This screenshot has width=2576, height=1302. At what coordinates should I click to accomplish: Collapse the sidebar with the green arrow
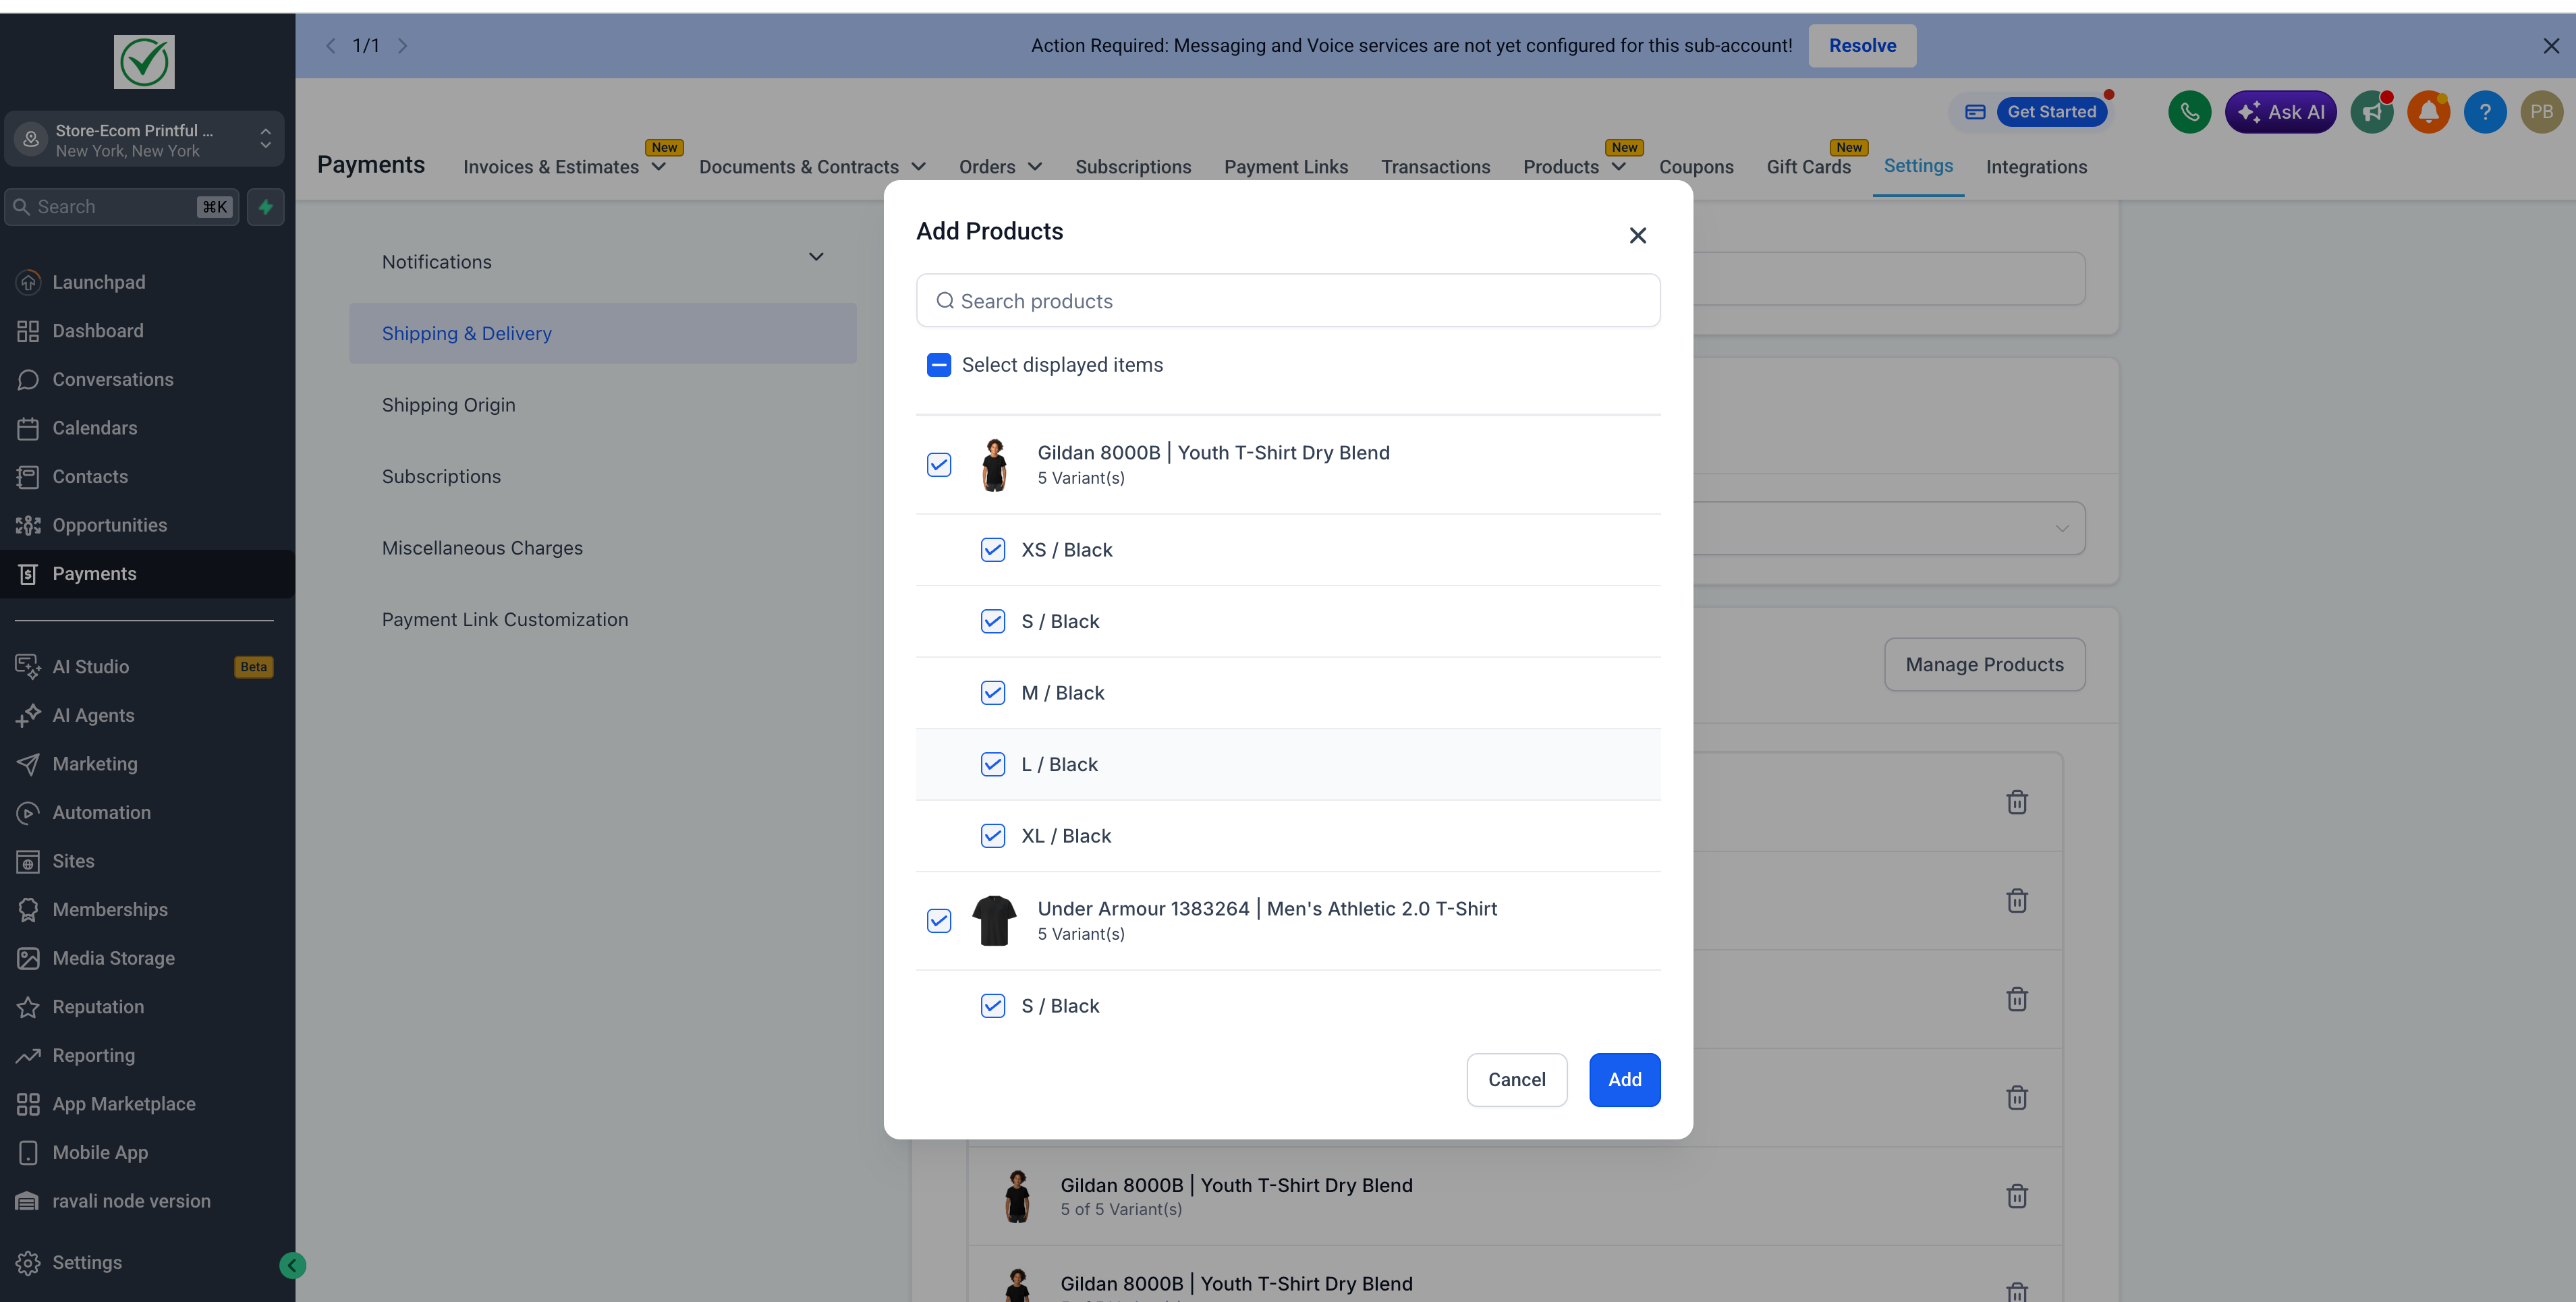point(292,1265)
